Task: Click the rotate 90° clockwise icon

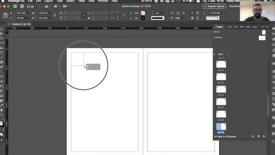Action: tap(113, 13)
